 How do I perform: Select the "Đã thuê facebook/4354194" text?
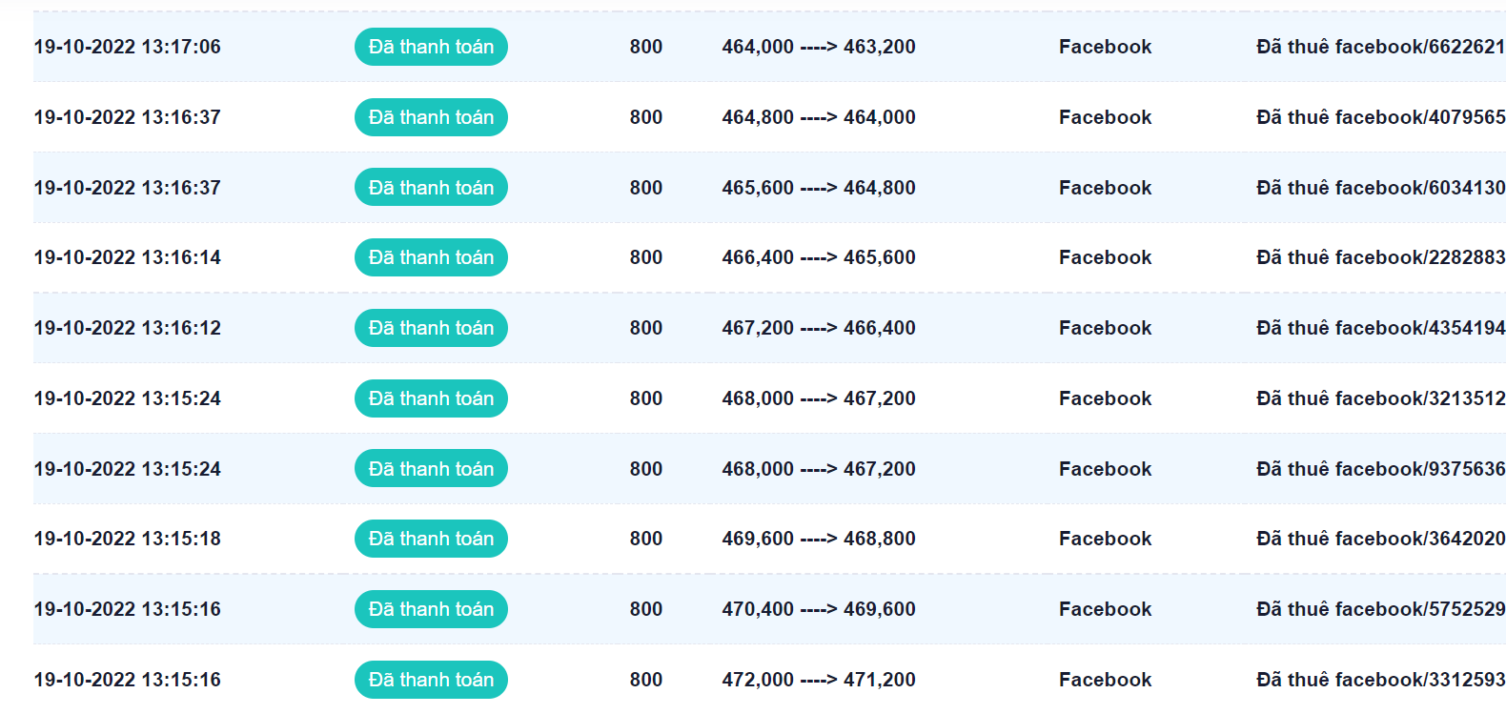click(x=1379, y=328)
